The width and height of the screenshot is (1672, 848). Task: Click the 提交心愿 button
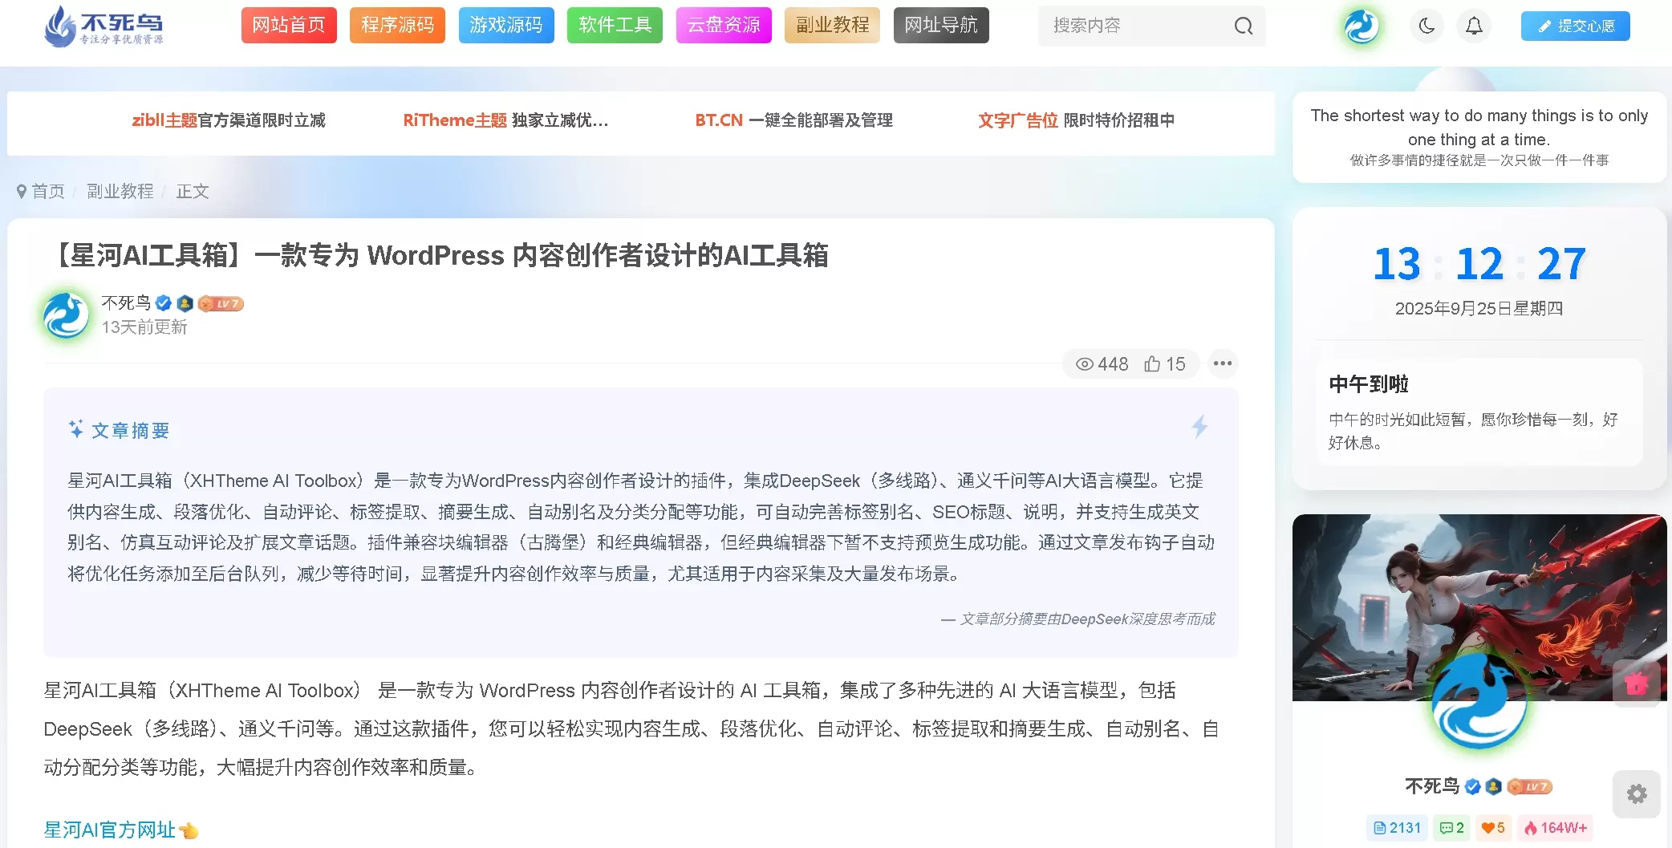(x=1575, y=26)
